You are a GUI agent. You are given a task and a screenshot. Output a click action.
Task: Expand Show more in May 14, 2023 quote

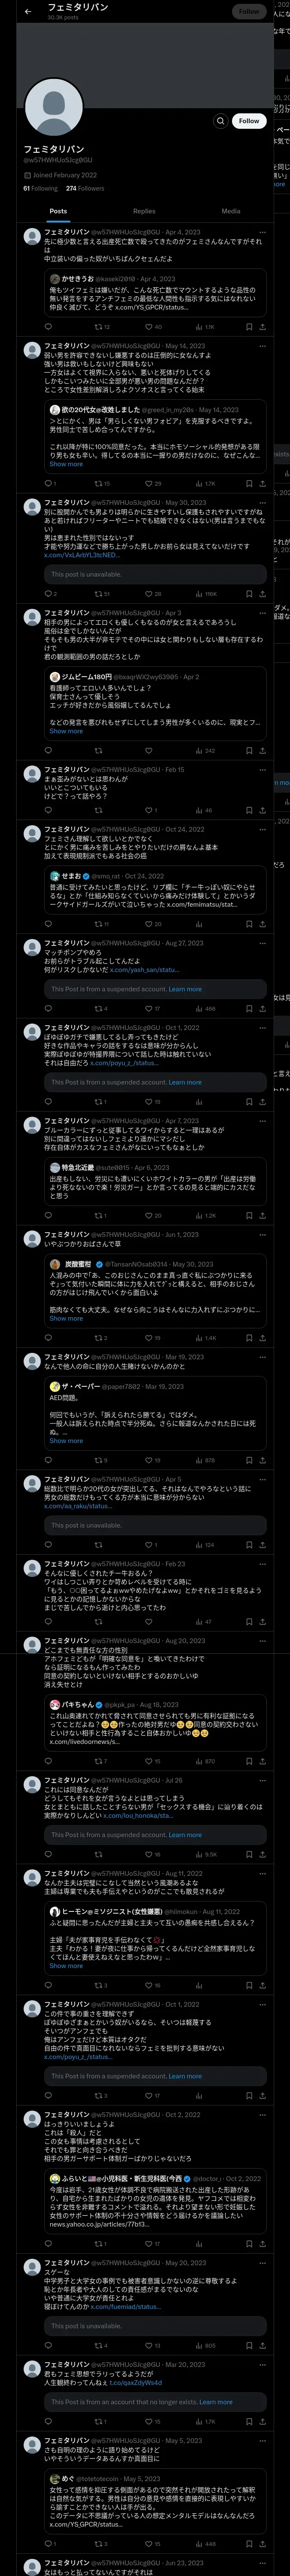66,464
